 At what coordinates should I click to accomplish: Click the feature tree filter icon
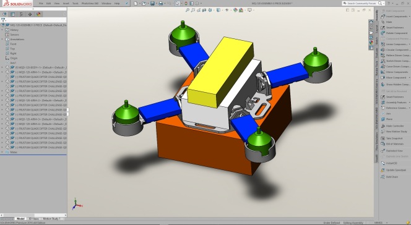tap(3, 20)
